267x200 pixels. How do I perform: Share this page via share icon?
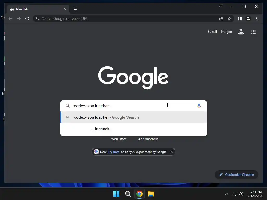221,18
